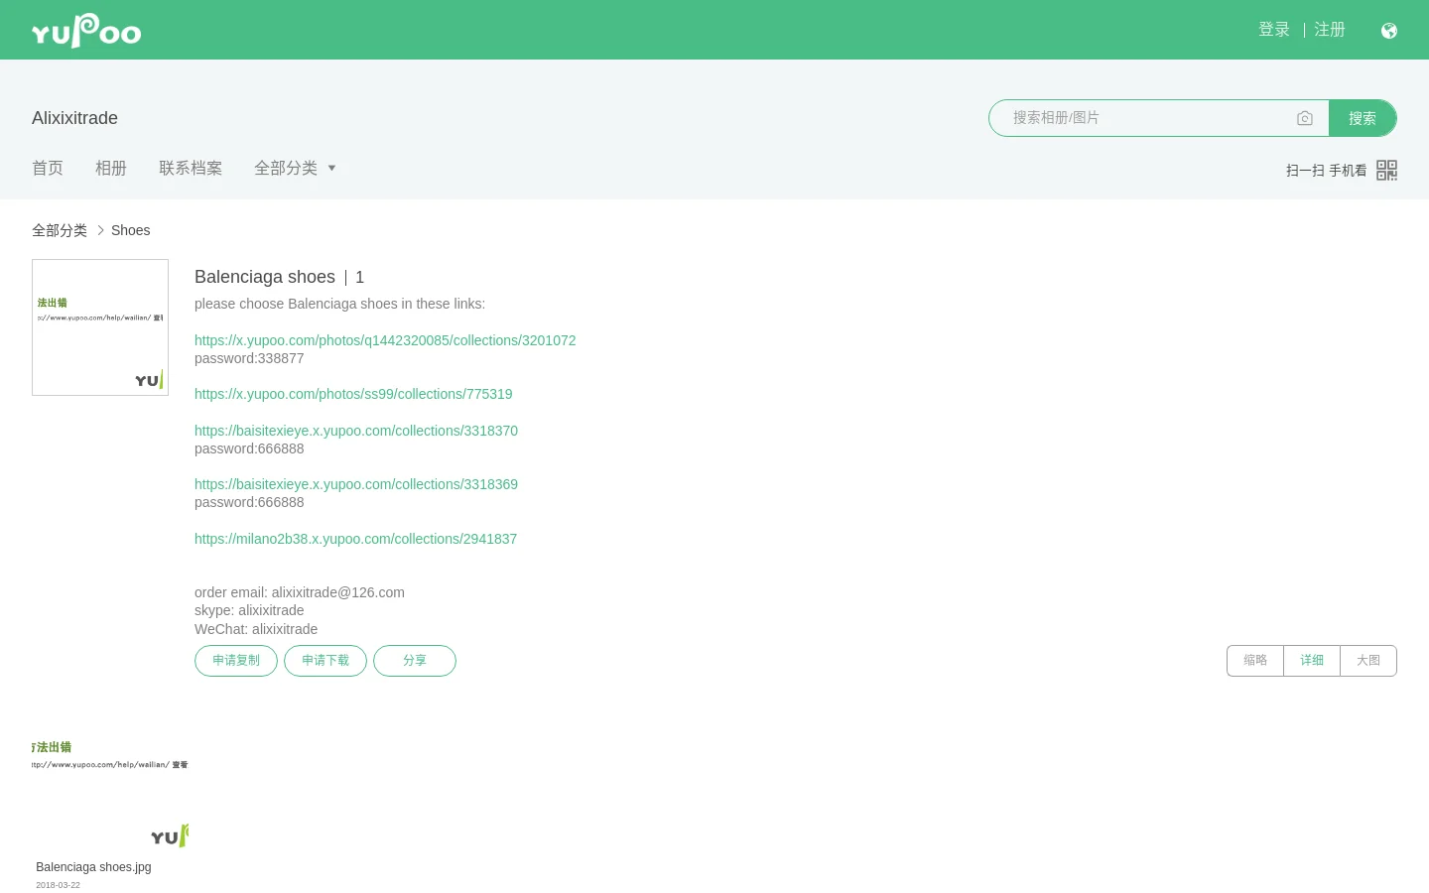Click the skype: alixixitrade text
The width and height of the screenshot is (1429, 893).
click(249, 610)
